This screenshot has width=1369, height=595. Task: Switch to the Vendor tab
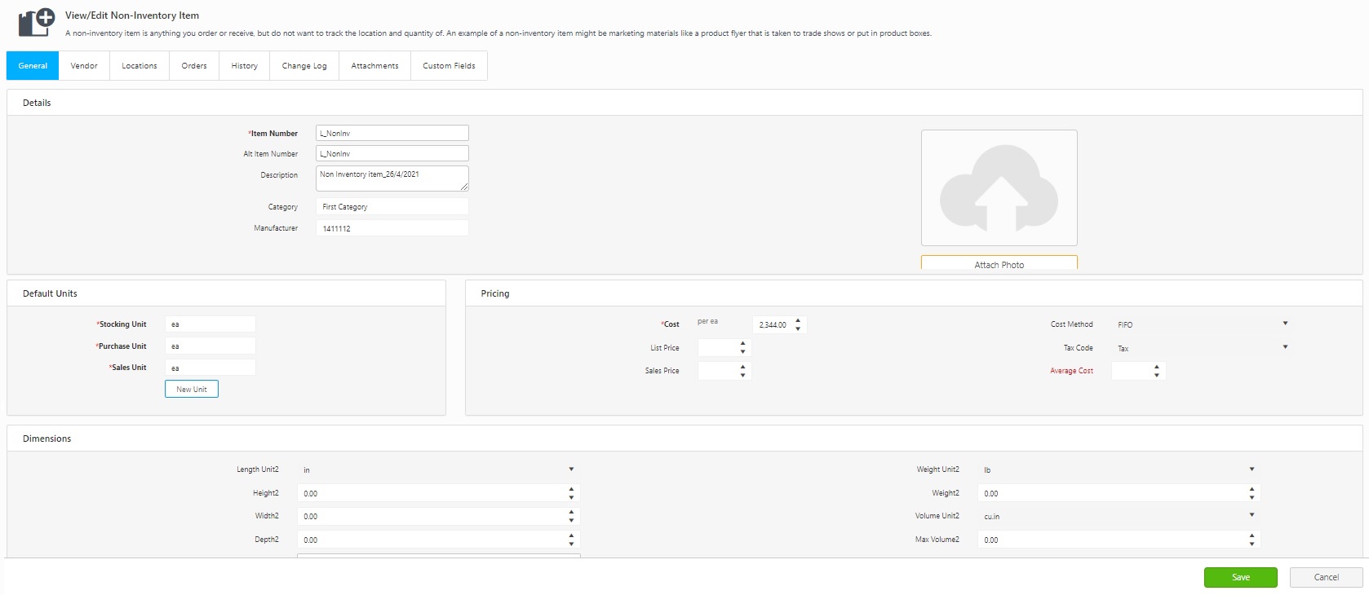pyautogui.click(x=84, y=66)
